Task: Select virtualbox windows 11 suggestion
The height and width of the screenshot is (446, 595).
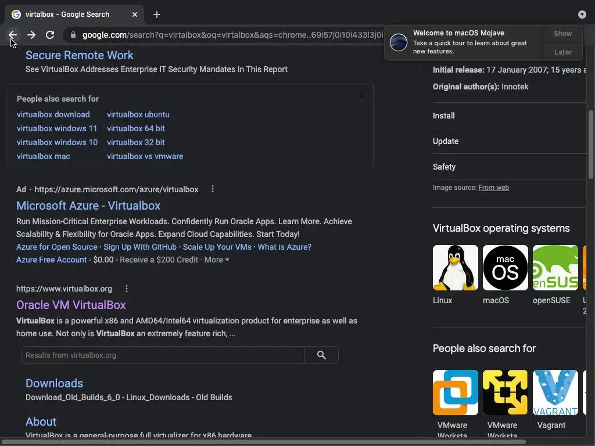Action: click(57, 128)
